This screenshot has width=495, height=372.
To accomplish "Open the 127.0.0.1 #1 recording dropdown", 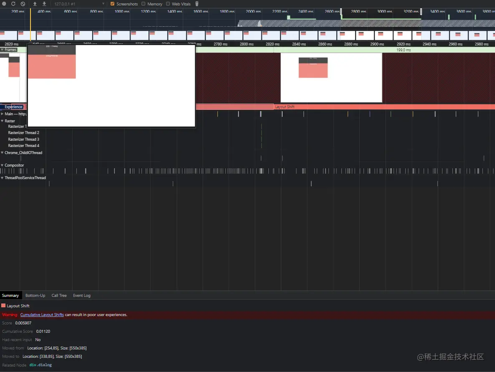I will click(79, 4).
